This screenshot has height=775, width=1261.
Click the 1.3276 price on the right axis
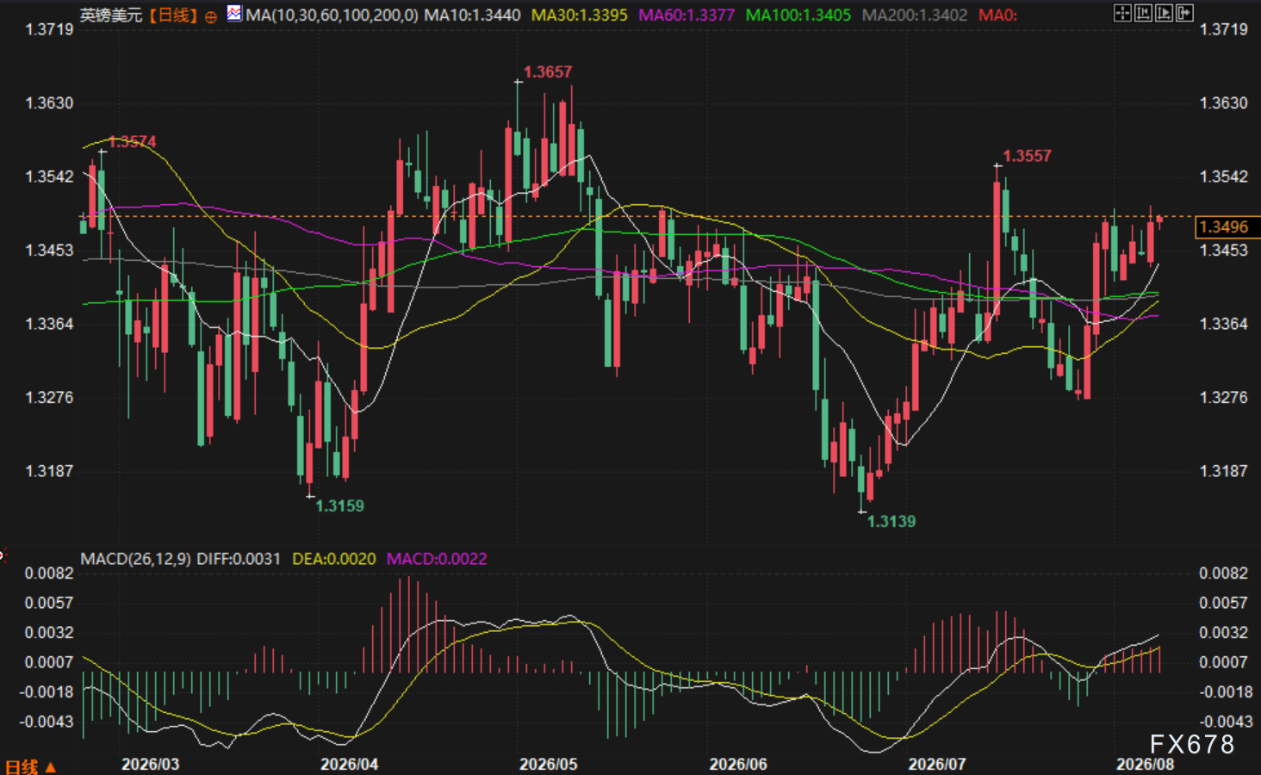[x=1223, y=398]
